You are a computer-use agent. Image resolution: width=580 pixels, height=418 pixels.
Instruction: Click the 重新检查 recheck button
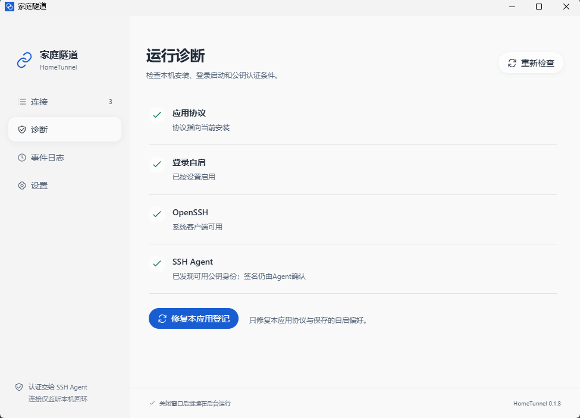(531, 63)
